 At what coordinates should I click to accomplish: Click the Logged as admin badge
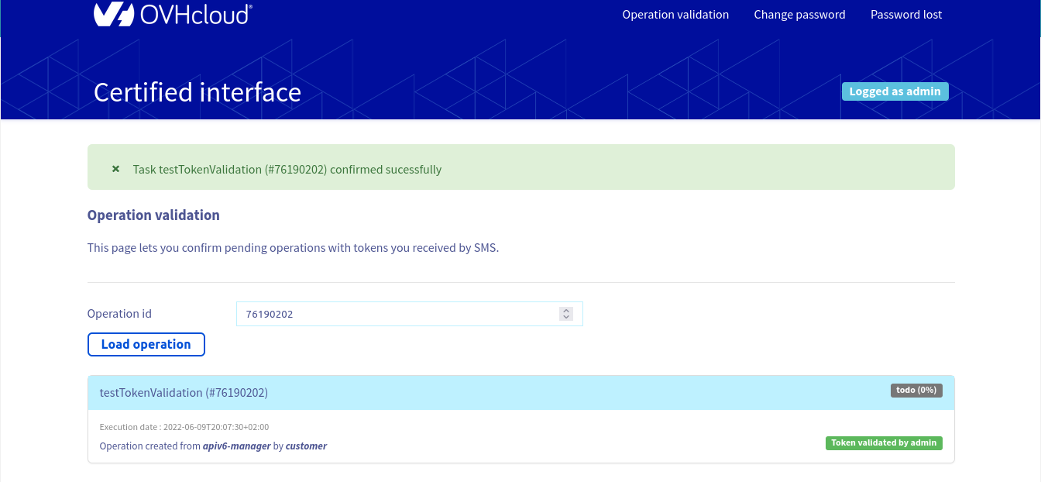[x=895, y=91]
